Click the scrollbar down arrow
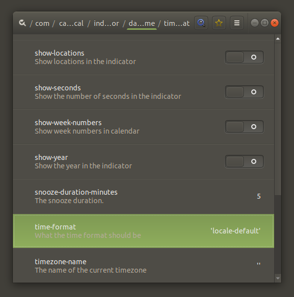The height and width of the screenshot is (297, 294). pyautogui.click(x=278, y=278)
